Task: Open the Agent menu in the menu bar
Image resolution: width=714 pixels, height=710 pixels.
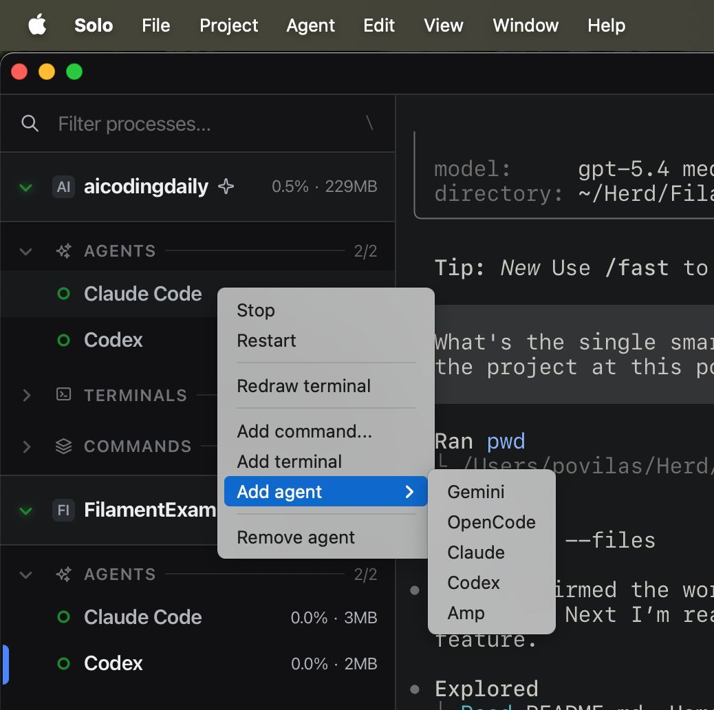Action: (x=310, y=25)
